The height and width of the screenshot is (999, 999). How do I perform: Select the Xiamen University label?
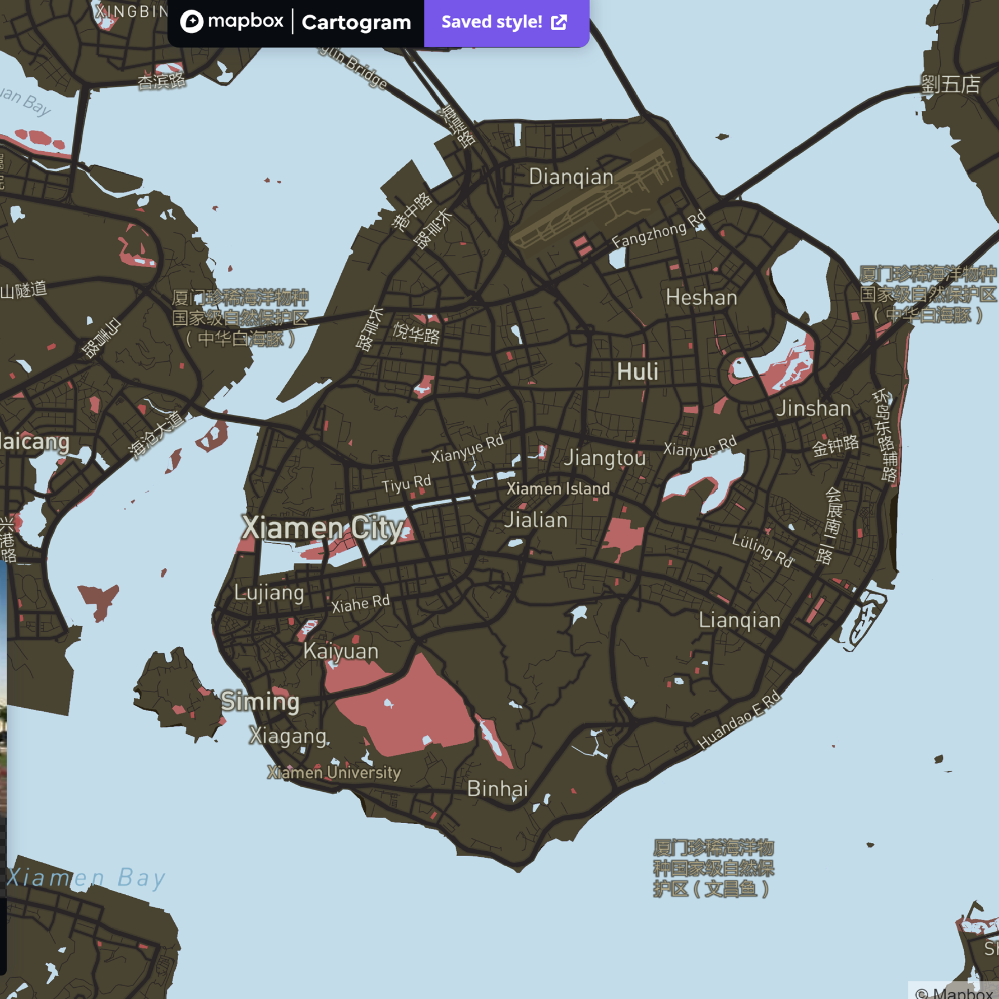(x=334, y=773)
